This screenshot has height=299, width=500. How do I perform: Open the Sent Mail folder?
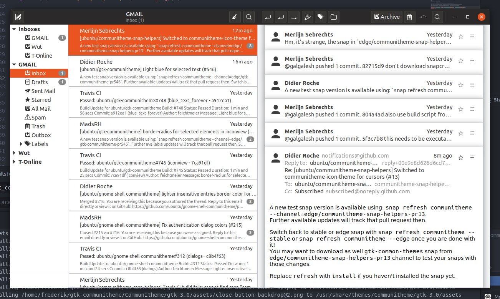39,91
